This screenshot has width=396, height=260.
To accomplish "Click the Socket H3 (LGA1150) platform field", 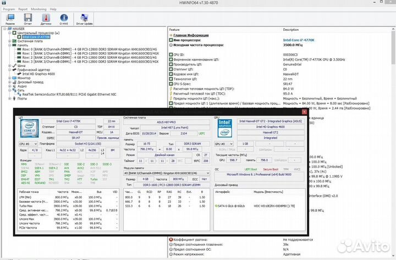I will click(x=88, y=144).
